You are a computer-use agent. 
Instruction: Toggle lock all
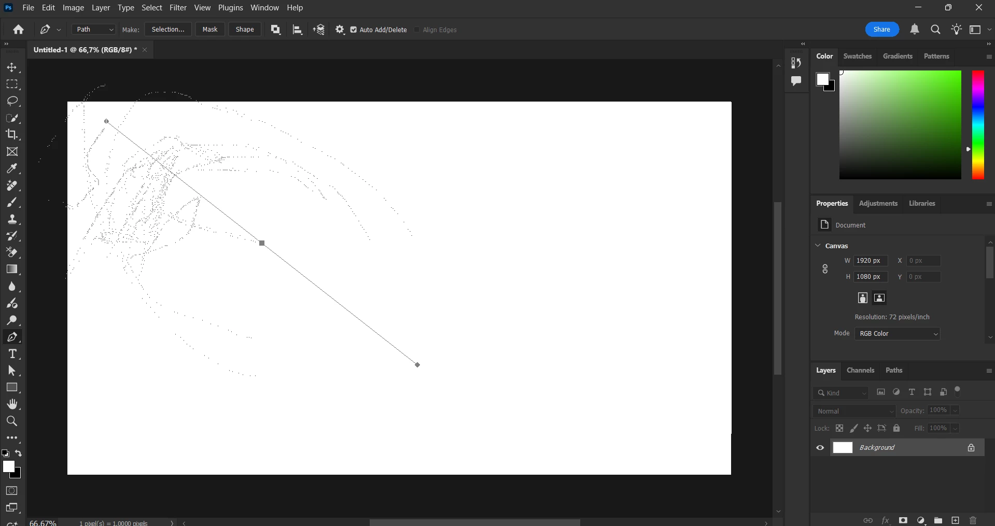[x=896, y=428]
